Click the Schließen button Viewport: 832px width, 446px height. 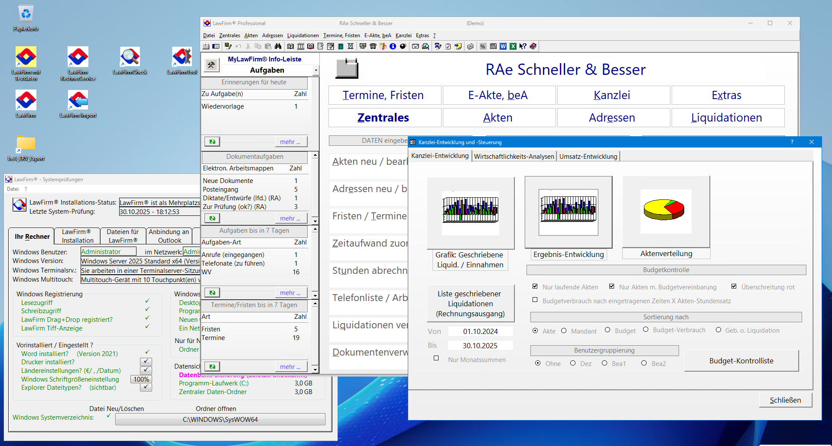point(785,400)
